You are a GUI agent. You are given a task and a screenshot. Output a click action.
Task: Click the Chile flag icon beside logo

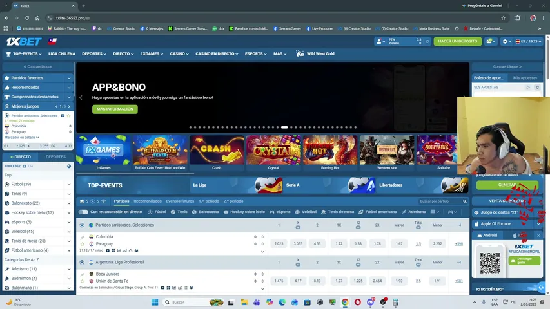tap(53, 41)
